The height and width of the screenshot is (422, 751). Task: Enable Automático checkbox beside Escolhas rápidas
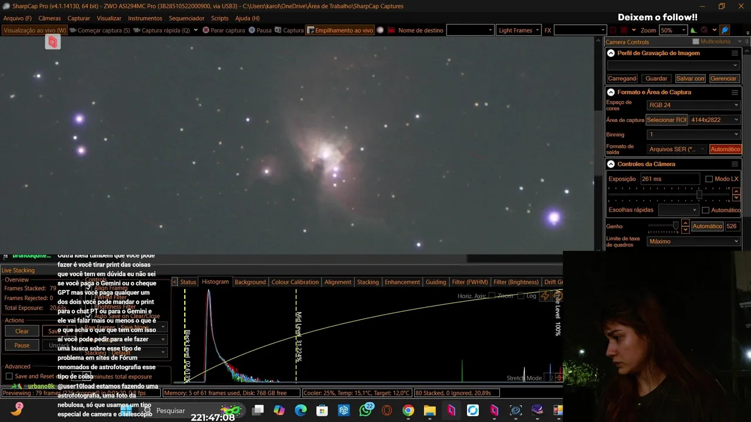pyautogui.click(x=706, y=210)
